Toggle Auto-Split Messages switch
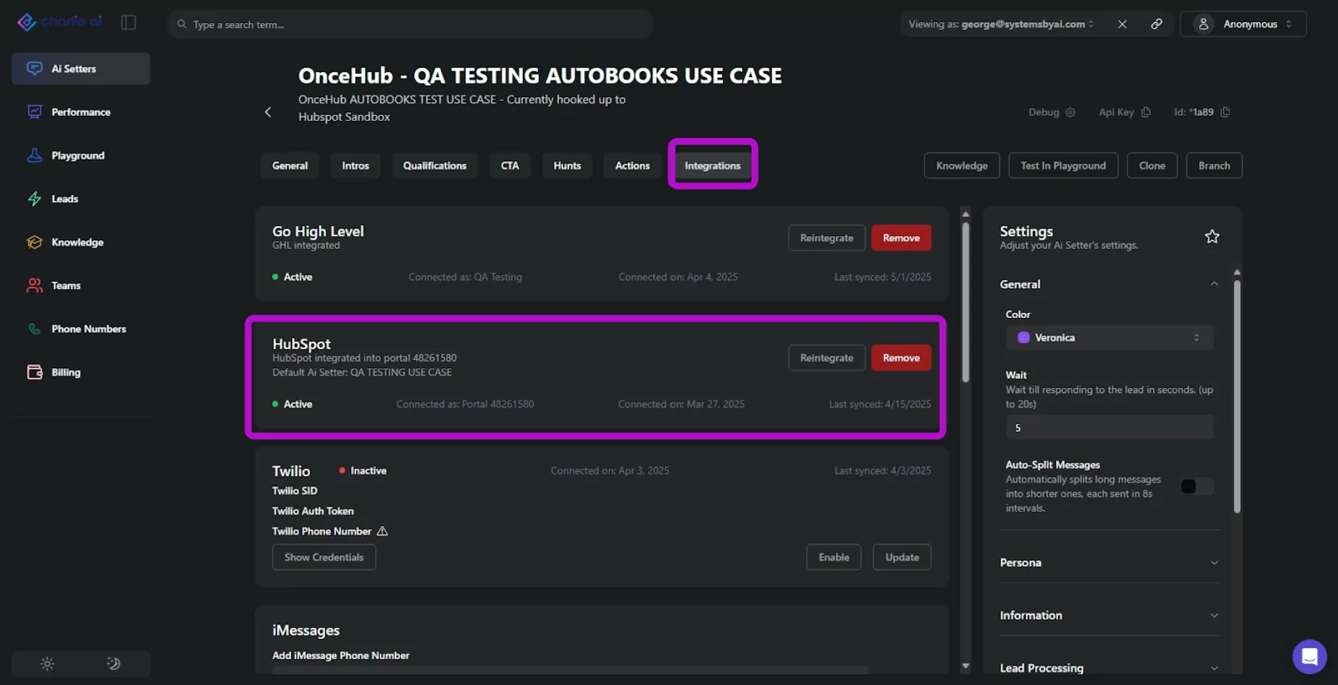 tap(1197, 486)
